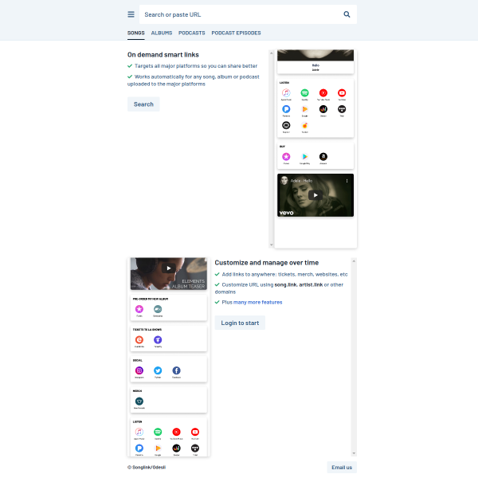Open Napster in Adele Hello preview
The height and width of the screenshot is (478, 478).
pyautogui.click(x=286, y=125)
